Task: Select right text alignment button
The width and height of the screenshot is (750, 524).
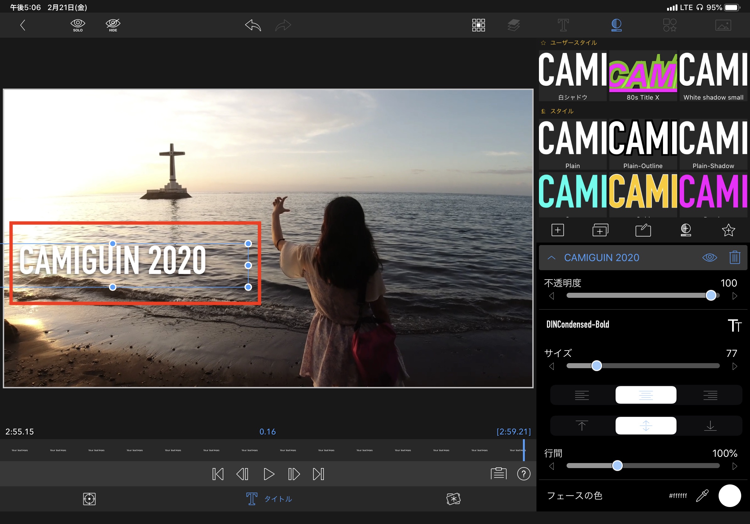Action: point(710,395)
